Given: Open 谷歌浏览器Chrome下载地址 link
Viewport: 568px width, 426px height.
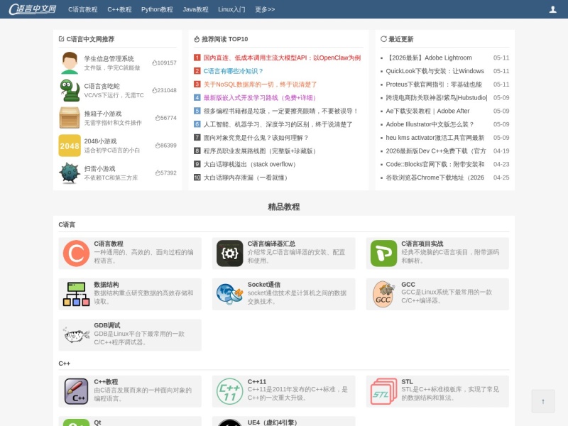Looking at the screenshot, I should (x=435, y=177).
